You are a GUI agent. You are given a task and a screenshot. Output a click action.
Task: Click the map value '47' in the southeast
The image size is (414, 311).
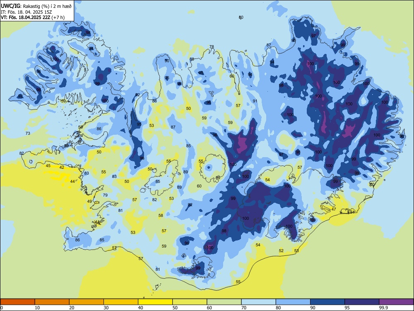[x=334, y=209]
